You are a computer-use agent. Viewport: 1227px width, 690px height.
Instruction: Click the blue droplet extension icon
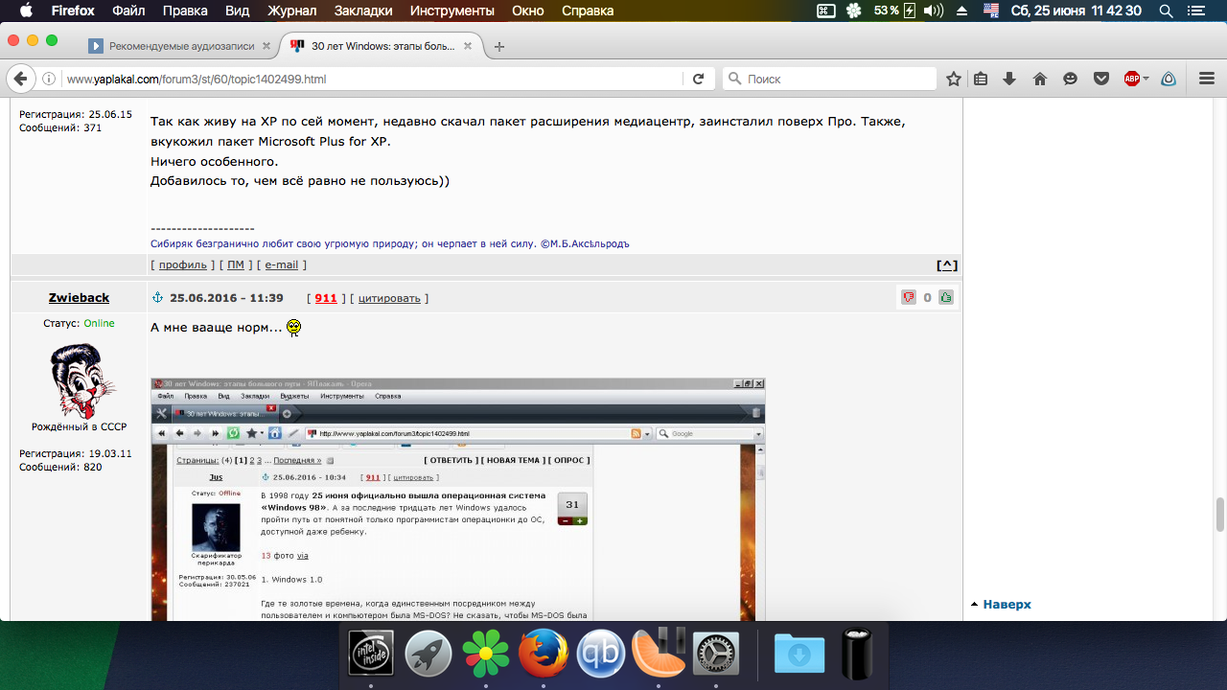coord(1169,79)
